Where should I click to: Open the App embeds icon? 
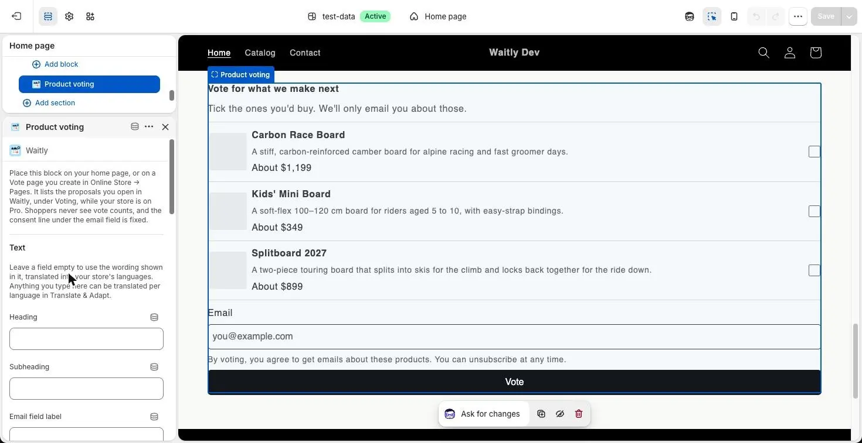pyautogui.click(x=90, y=16)
